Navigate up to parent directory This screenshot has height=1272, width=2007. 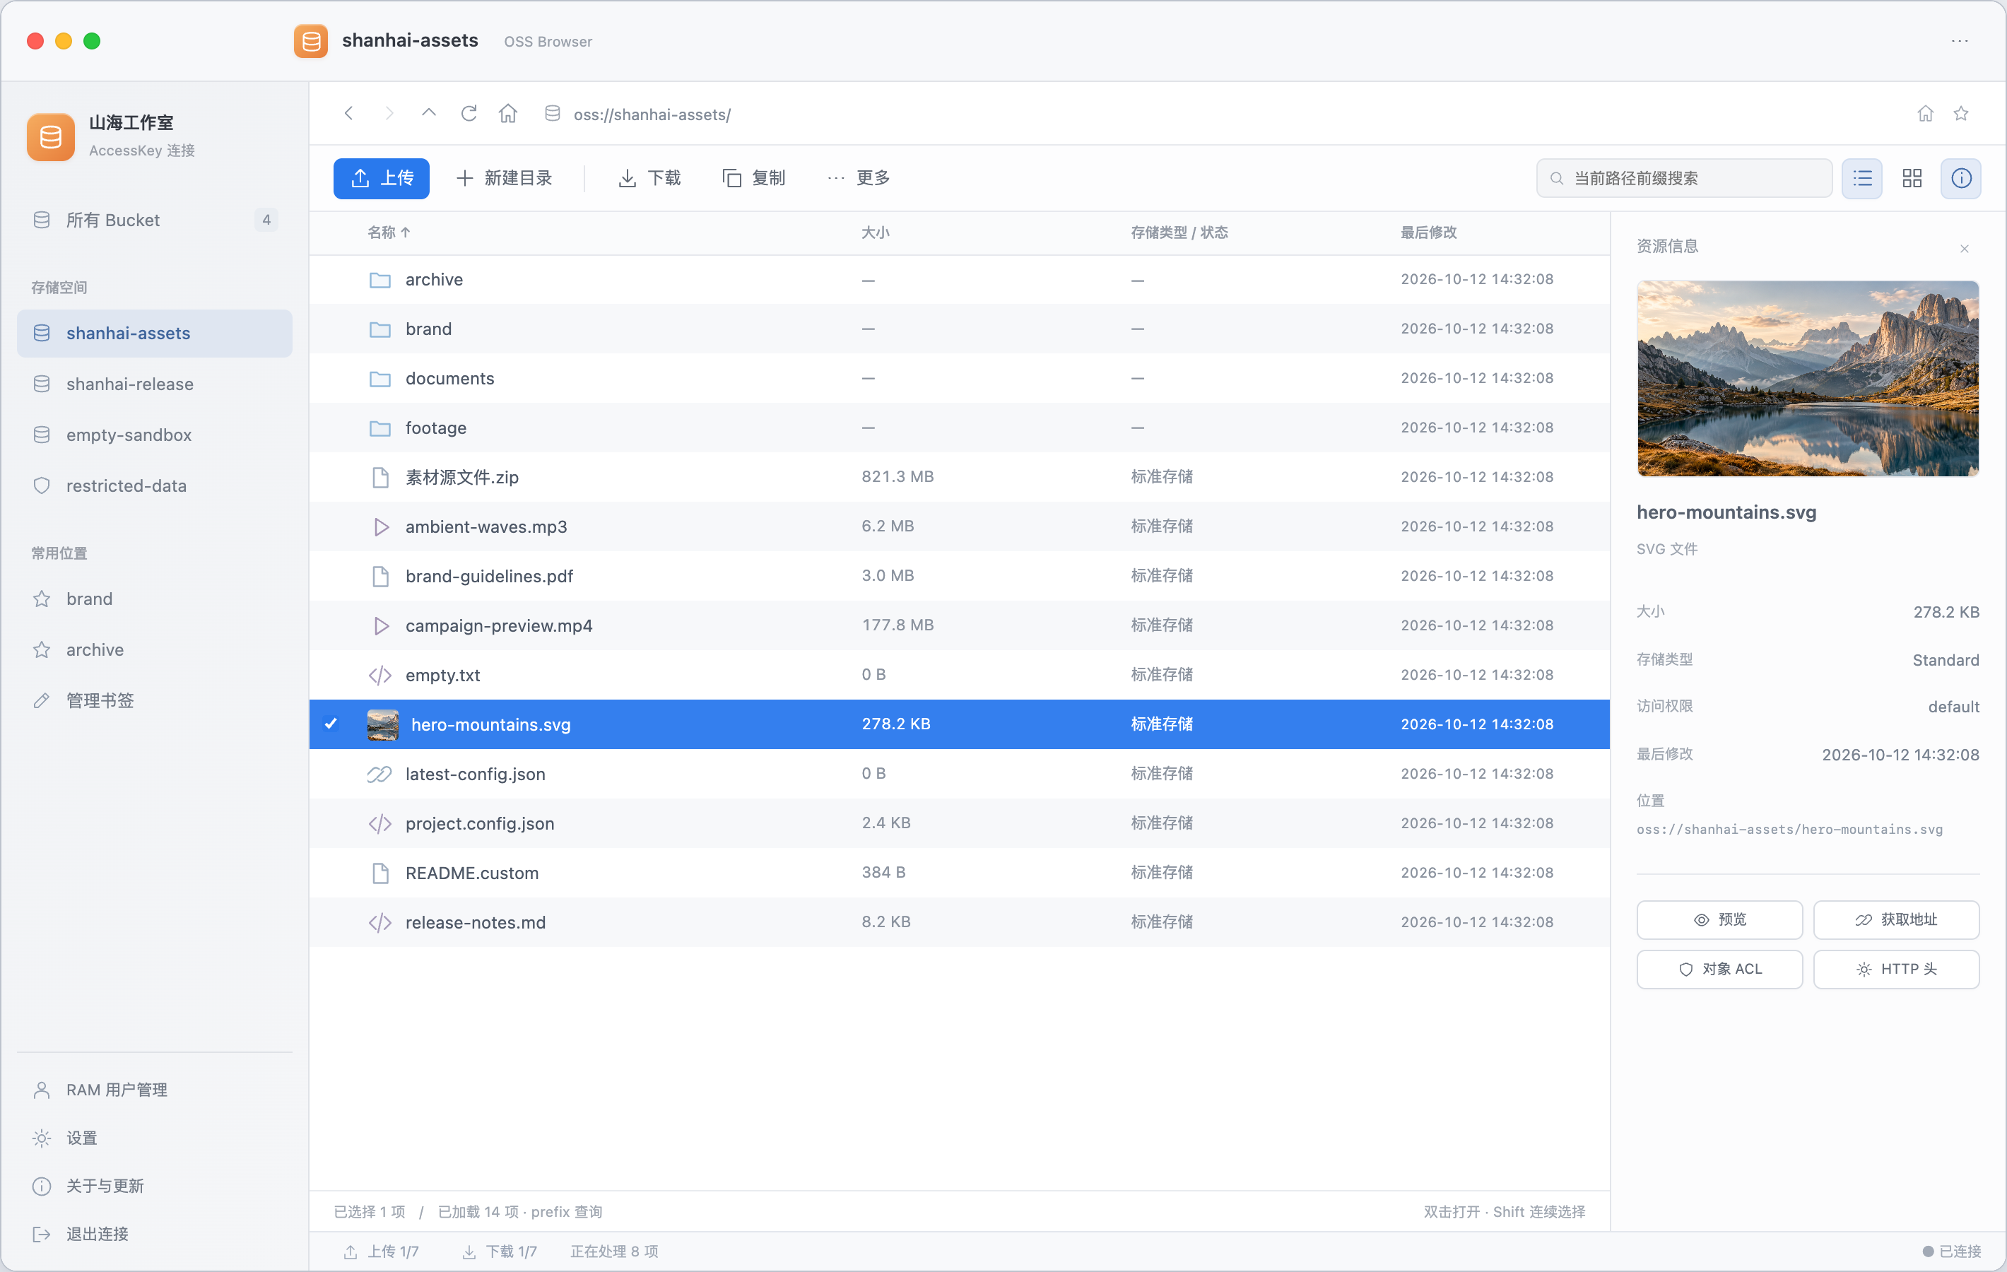click(x=428, y=113)
